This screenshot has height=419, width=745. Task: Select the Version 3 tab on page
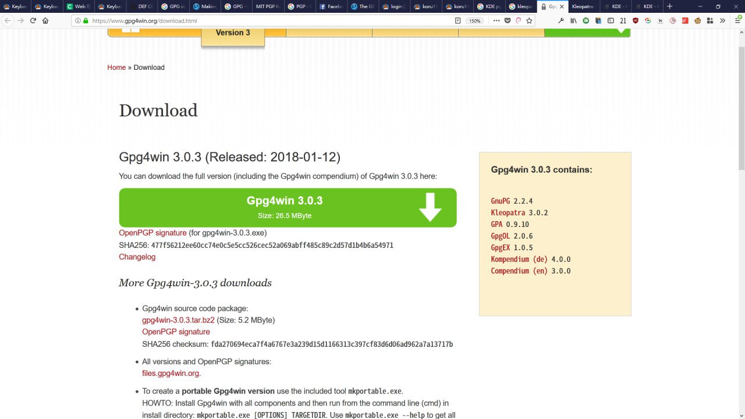pos(233,34)
